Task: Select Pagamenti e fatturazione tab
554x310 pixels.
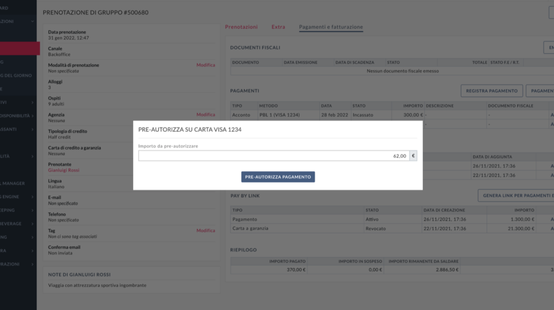Action: [x=330, y=27]
